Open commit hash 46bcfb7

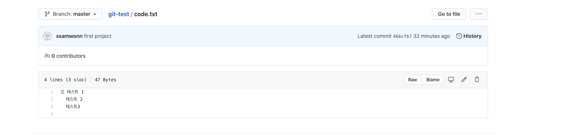click(402, 36)
